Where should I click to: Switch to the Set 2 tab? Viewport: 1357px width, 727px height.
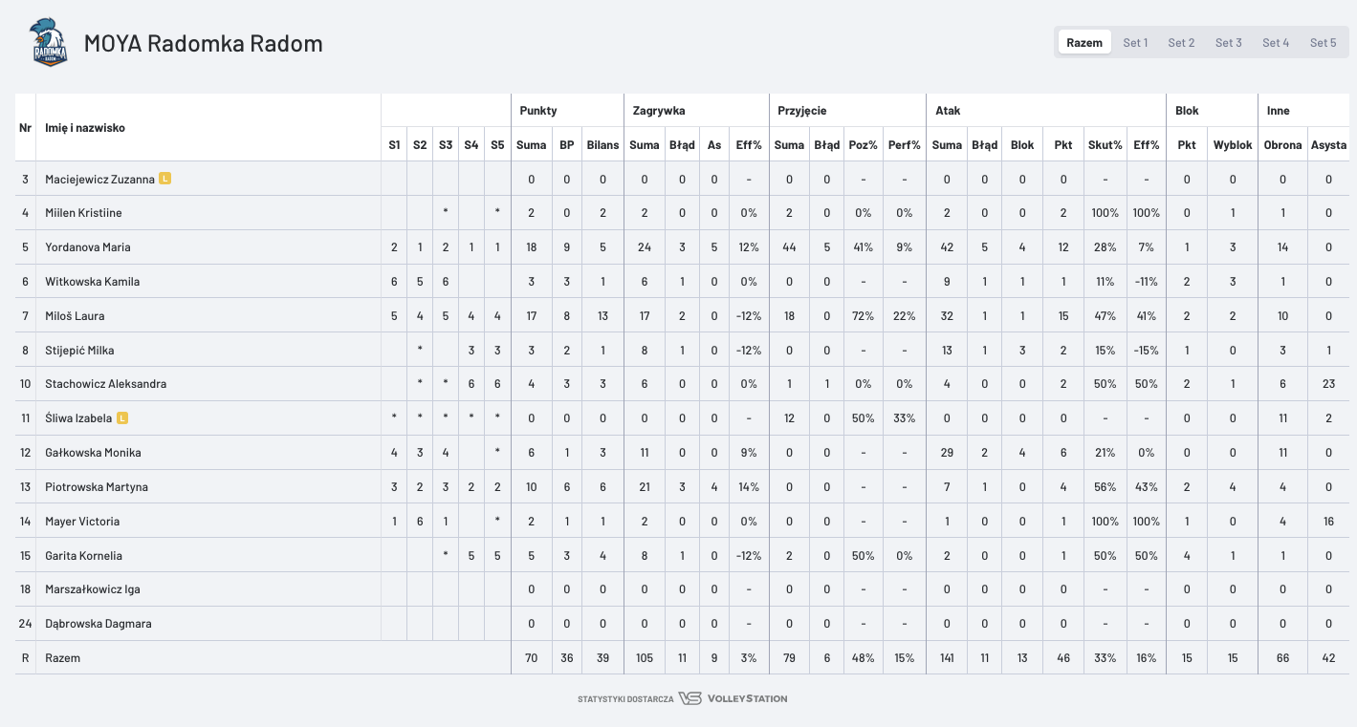[x=1181, y=43]
